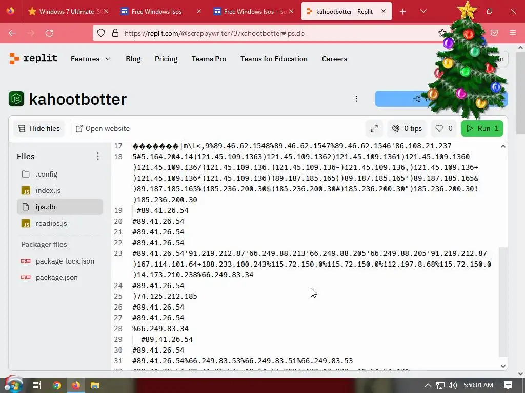Open the readips.js file
Image resolution: width=525 pixels, height=393 pixels.
(x=60, y=223)
